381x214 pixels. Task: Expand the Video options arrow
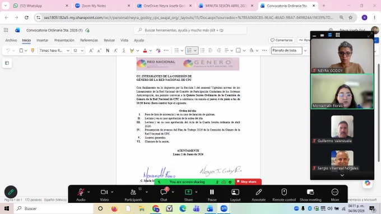tap(112, 192)
